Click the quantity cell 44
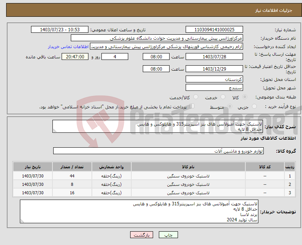Image resolution: width=302 pixels, height=245 pixels. (72, 176)
